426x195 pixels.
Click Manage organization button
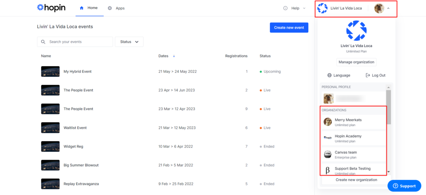tap(357, 62)
